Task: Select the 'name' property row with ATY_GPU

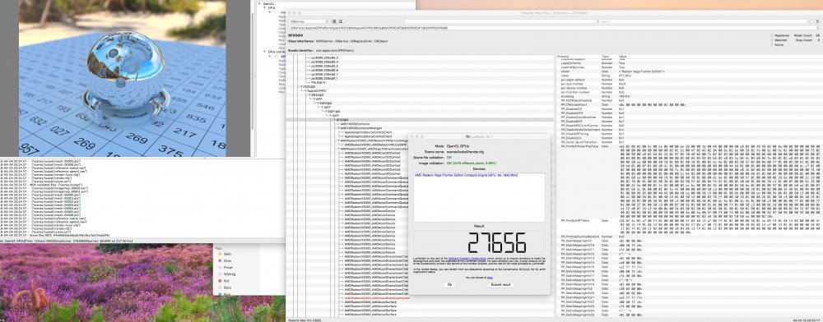Action: pyautogui.click(x=690, y=76)
